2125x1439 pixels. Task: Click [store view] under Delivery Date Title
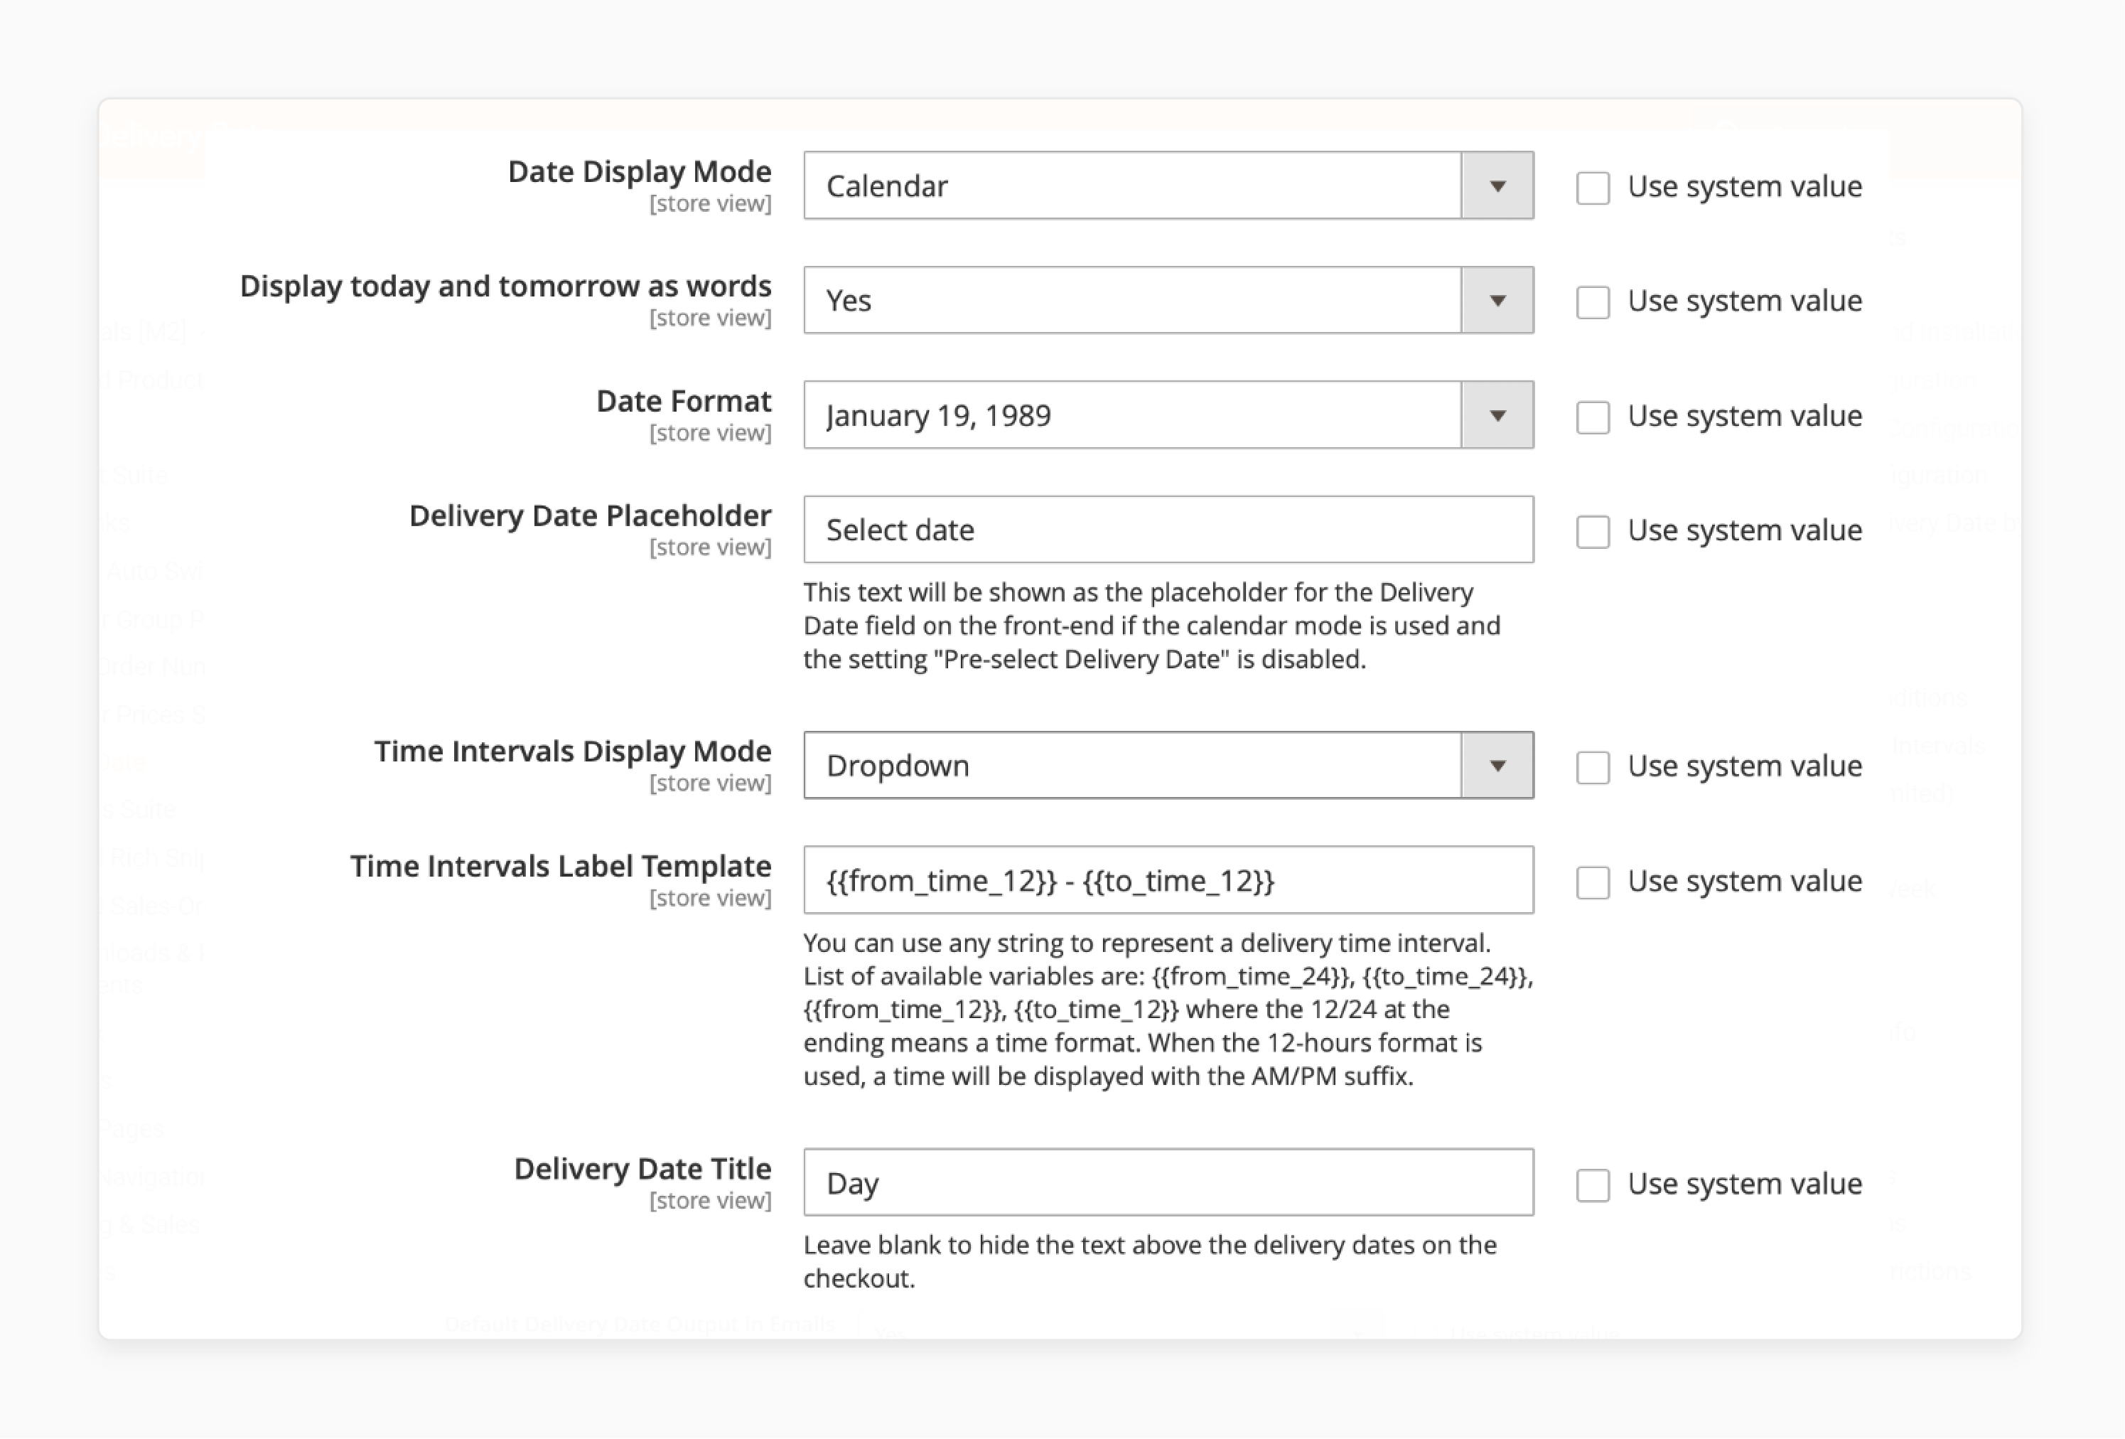tap(711, 1200)
